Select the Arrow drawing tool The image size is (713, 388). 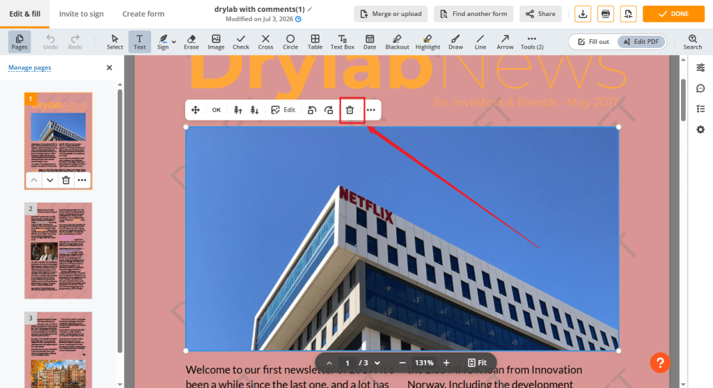click(505, 41)
